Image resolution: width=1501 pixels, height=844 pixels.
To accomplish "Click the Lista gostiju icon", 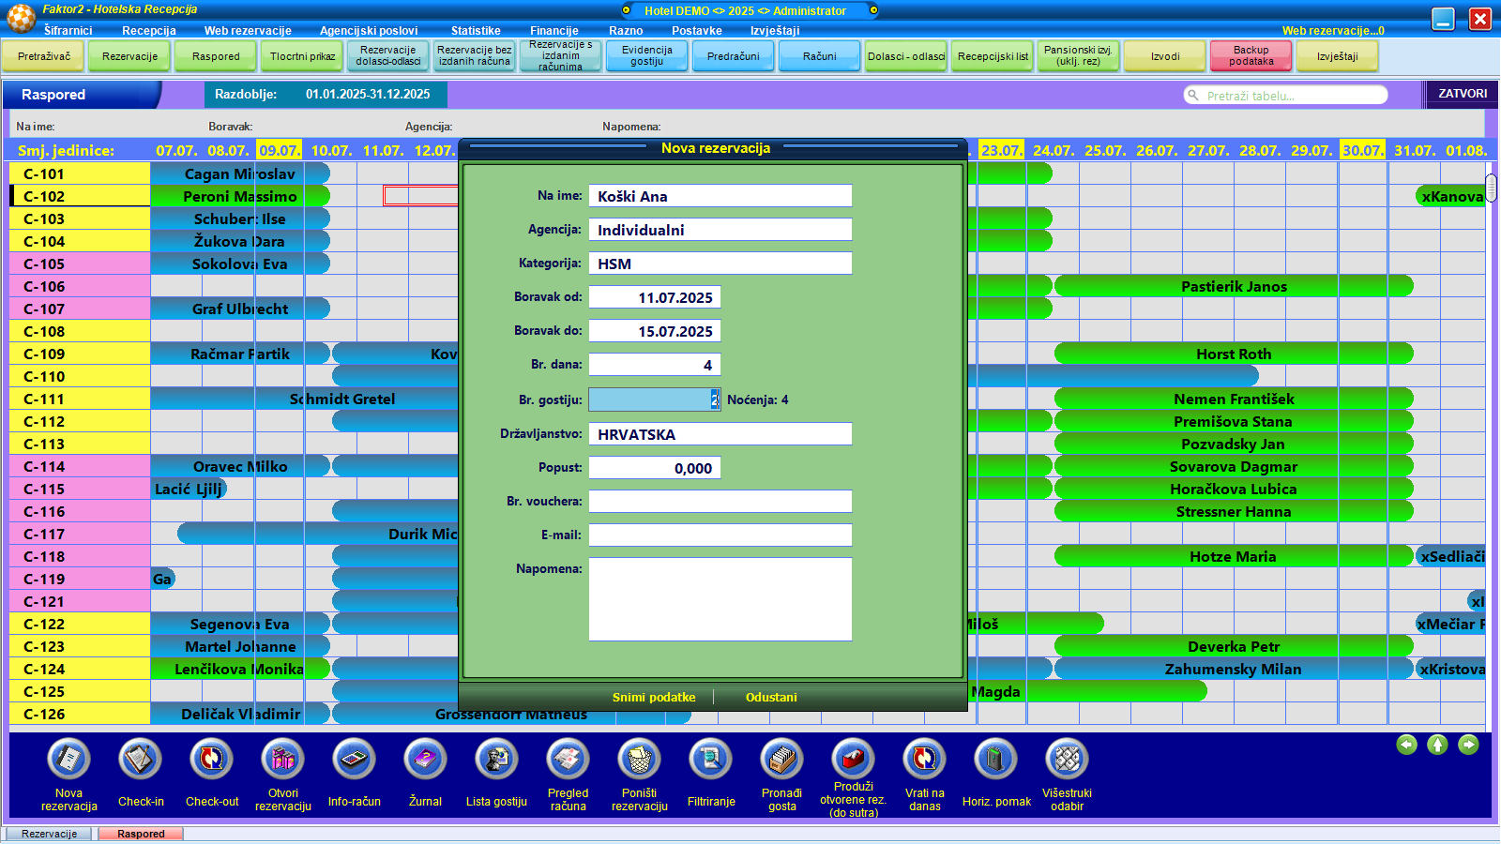I will pos(496,760).
